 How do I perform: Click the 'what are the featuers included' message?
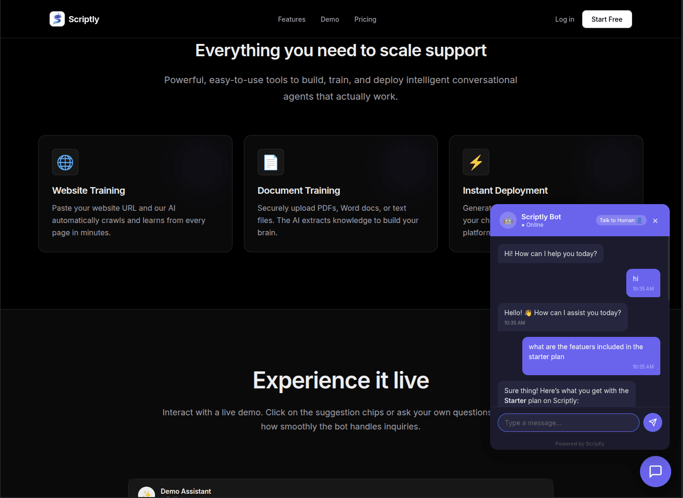[x=591, y=356]
